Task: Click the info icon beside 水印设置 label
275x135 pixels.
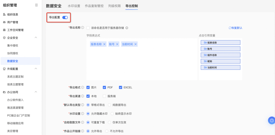Action: point(82,114)
